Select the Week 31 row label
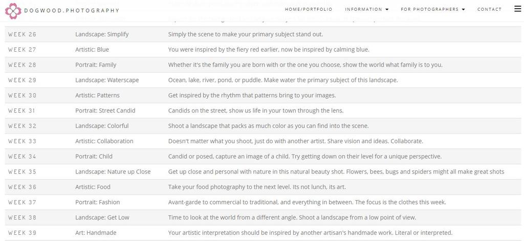524x241 pixels. [x=21, y=111]
